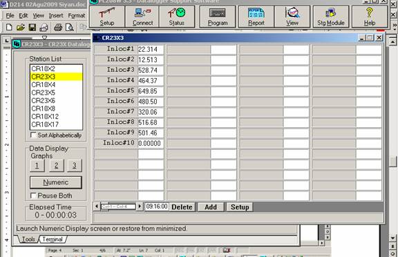The image size is (398, 257).
Task: Open Word's File menu
Action: (10, 16)
